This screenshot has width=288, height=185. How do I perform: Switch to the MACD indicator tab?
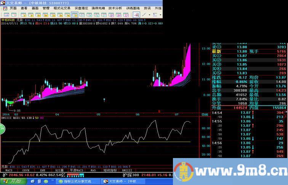click(9, 171)
